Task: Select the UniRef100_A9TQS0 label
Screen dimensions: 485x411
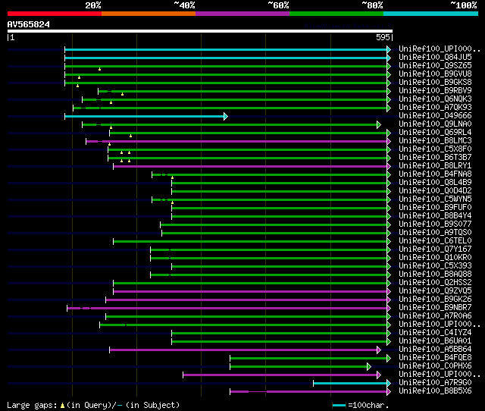Action: pos(435,233)
